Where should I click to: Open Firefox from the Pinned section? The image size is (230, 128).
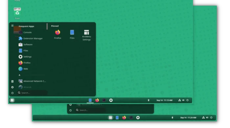(x=57, y=35)
